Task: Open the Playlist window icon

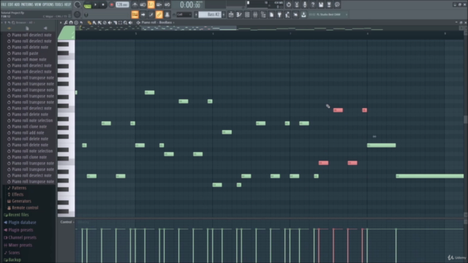Action: pos(231,15)
